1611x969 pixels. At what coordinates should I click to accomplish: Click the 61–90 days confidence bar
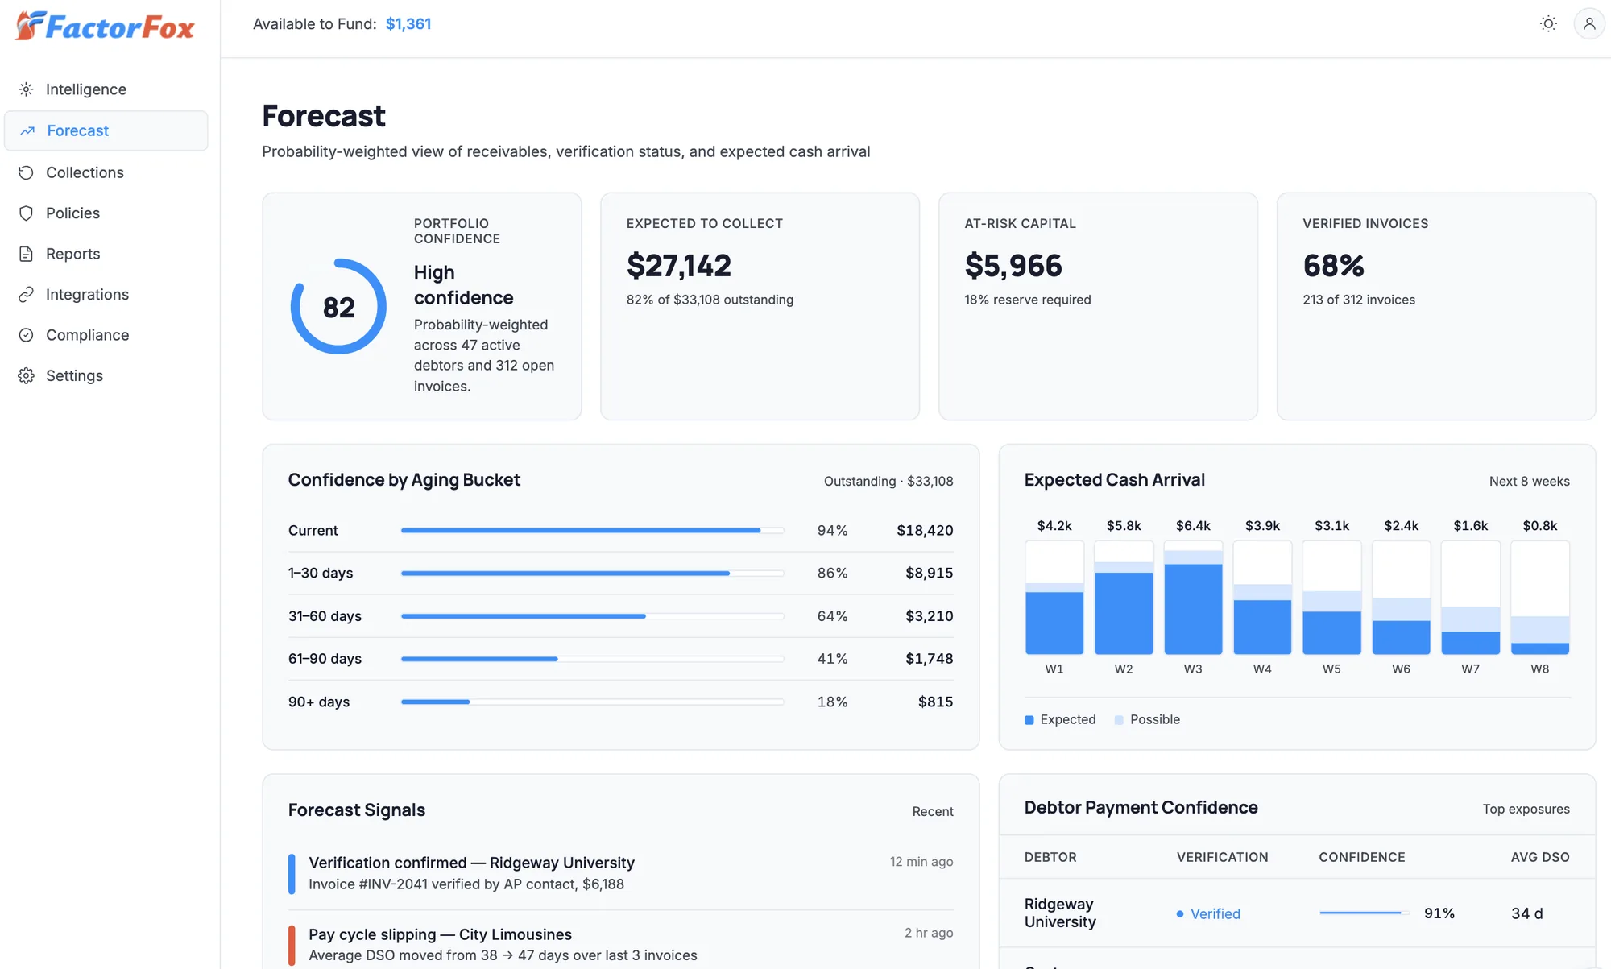593,659
